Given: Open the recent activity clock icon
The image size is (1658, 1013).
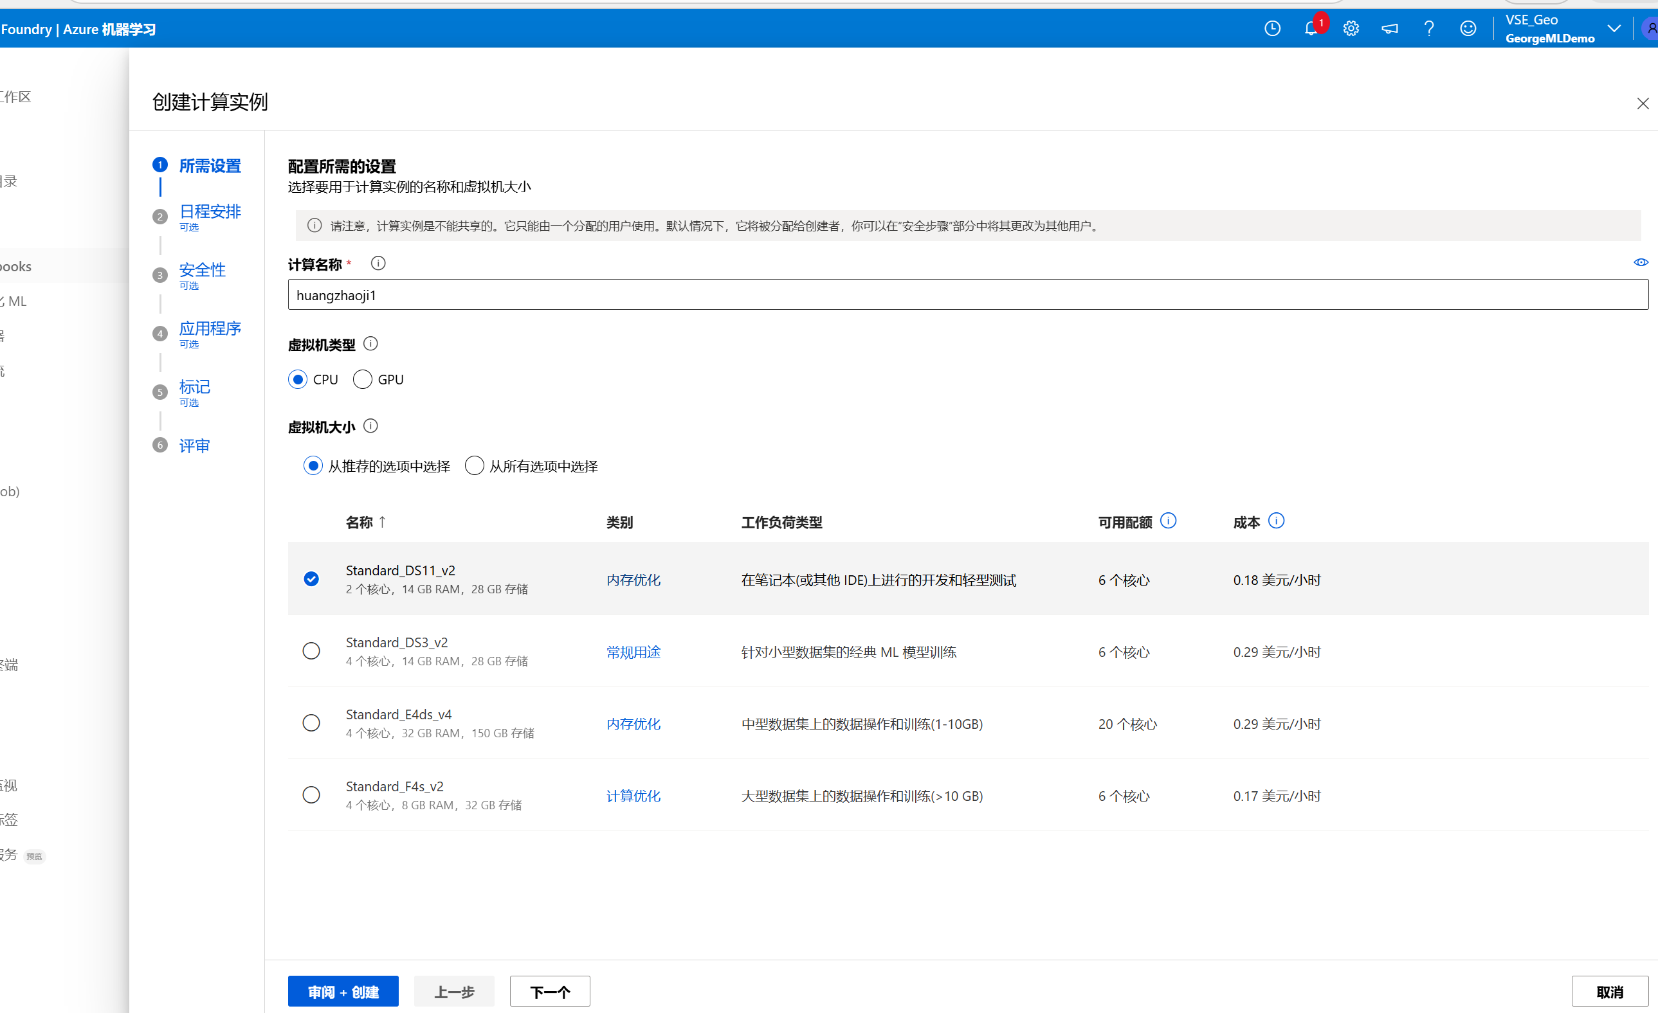Looking at the screenshot, I should (x=1271, y=29).
